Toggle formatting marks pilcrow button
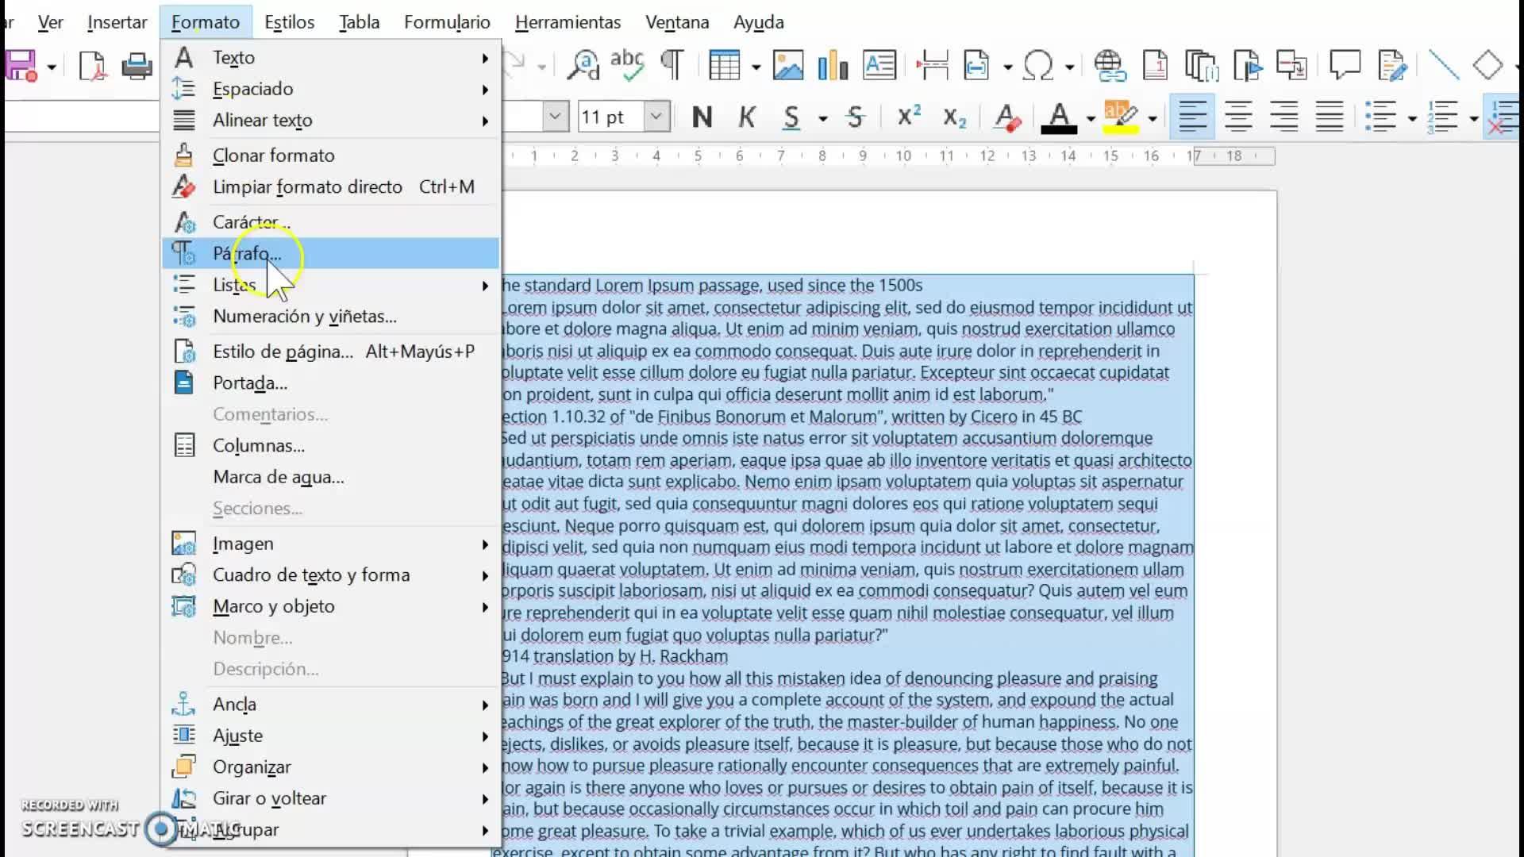Viewport: 1524px width, 857px height. click(672, 66)
